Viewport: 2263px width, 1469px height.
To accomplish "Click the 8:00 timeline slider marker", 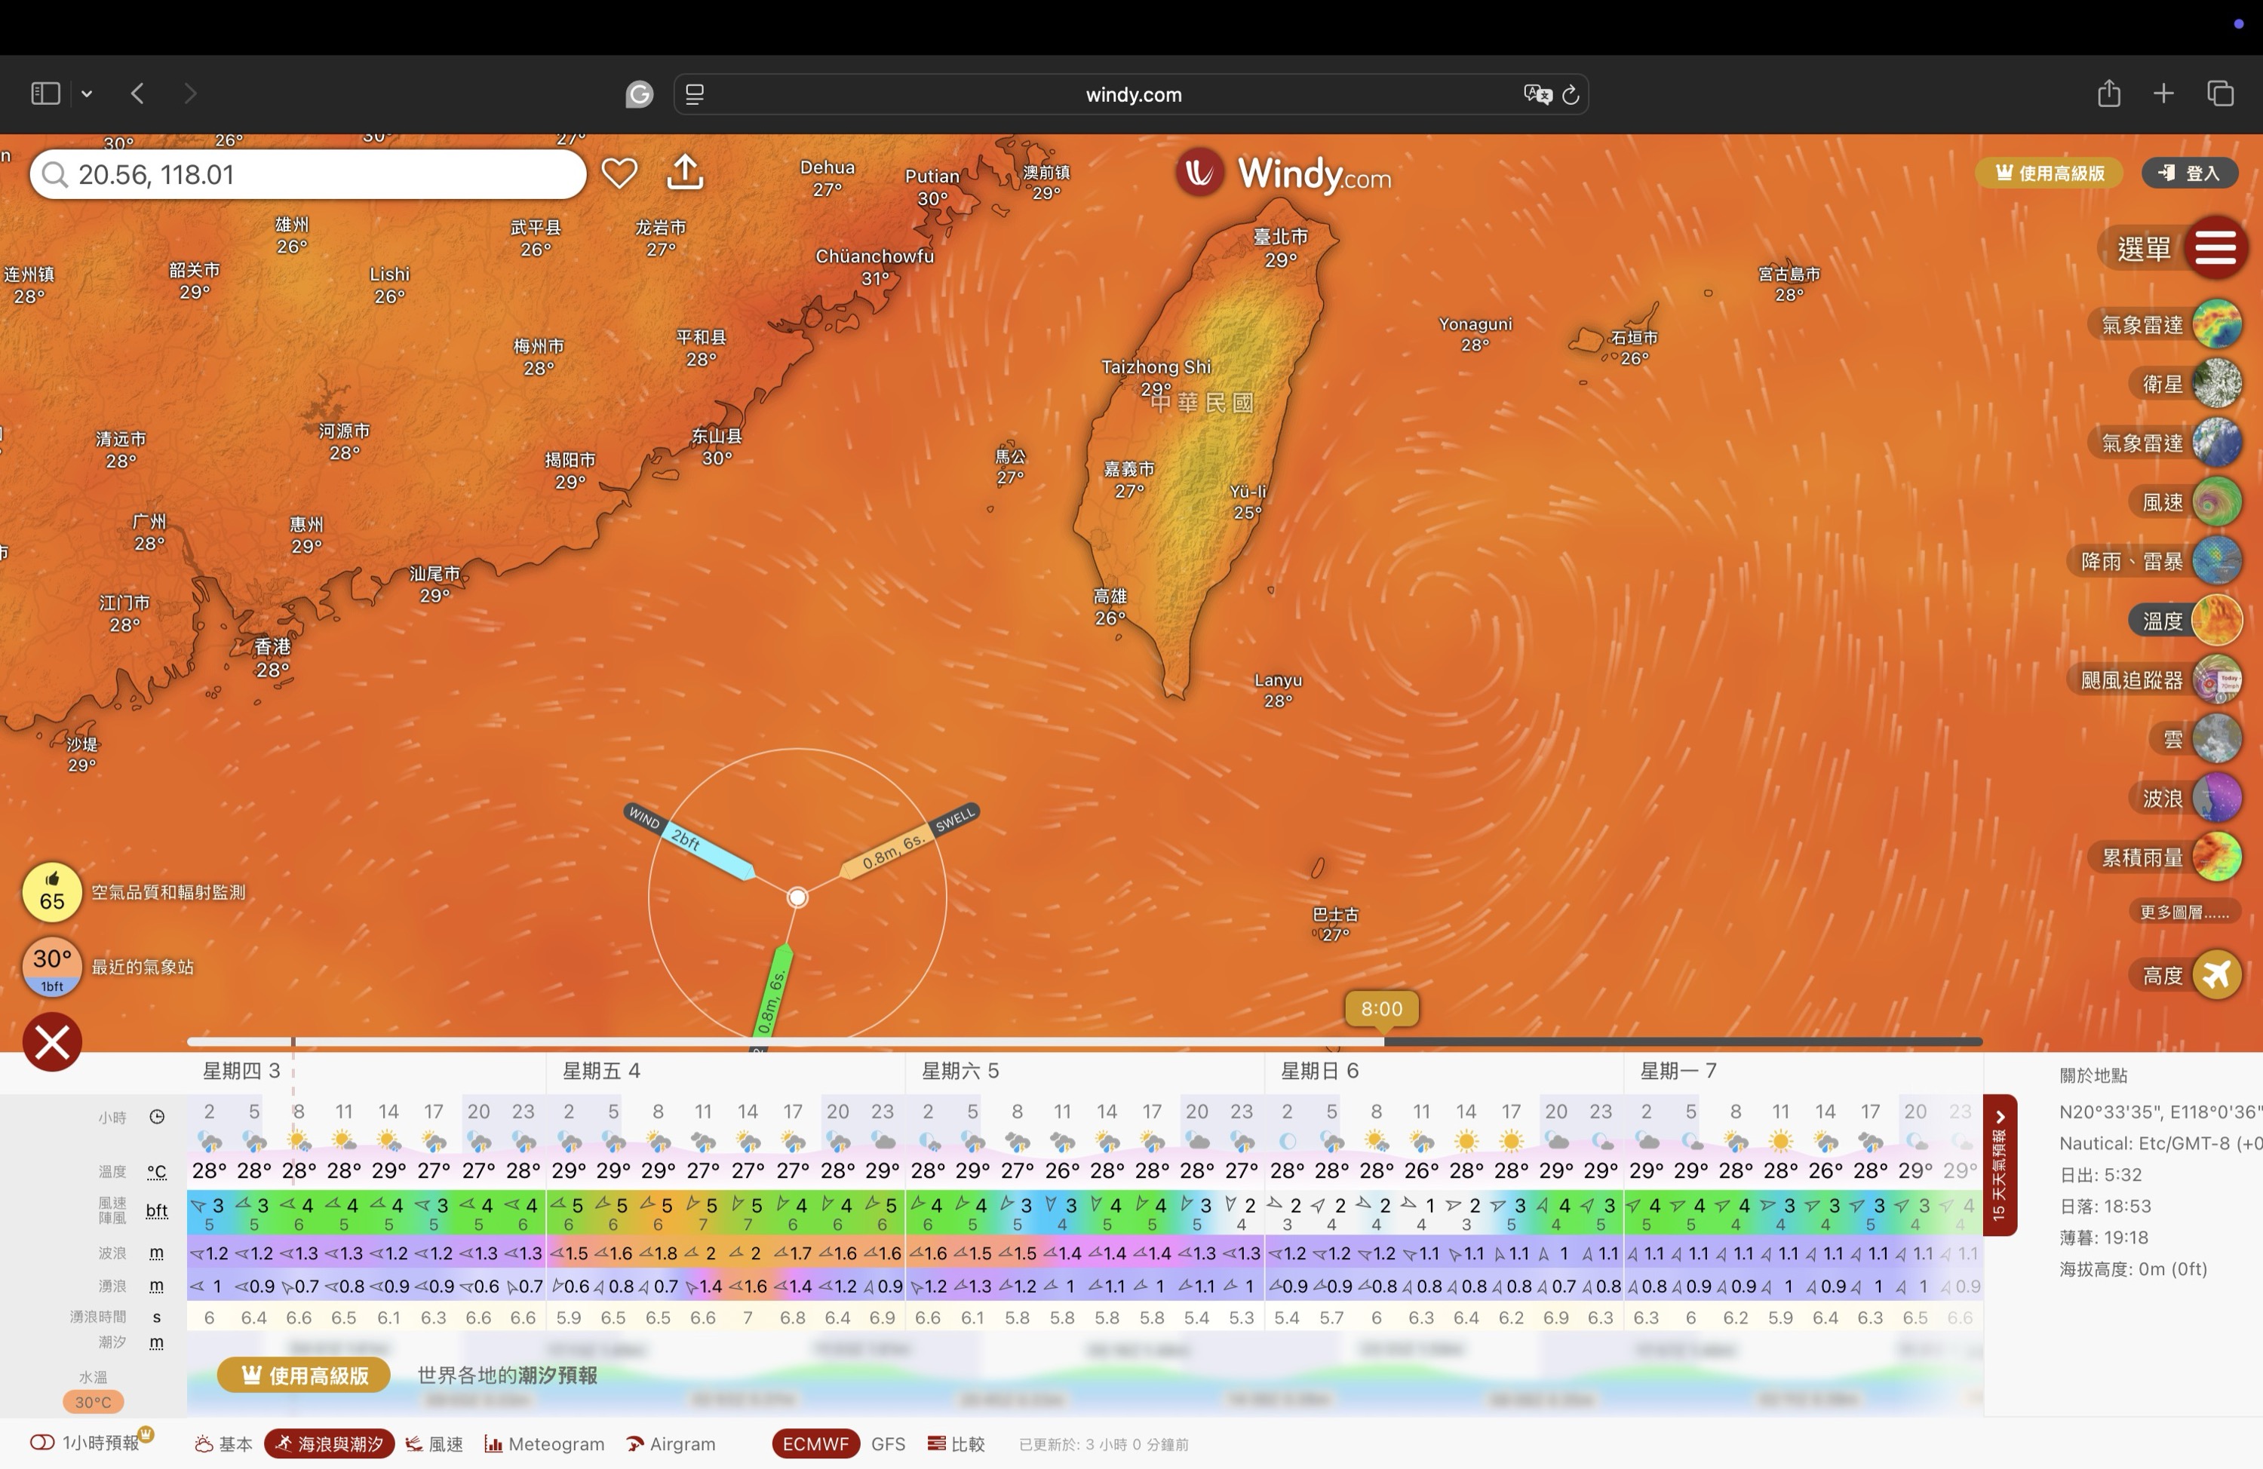I will [x=1382, y=1010].
